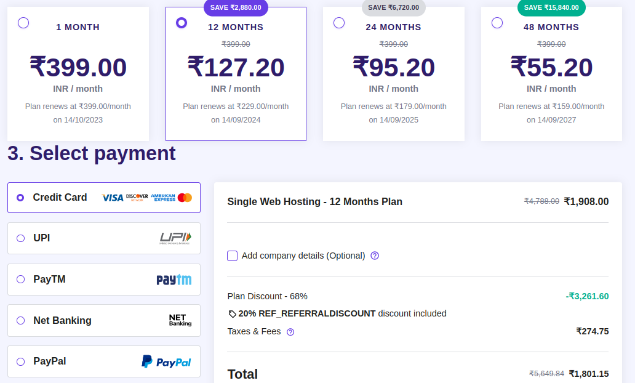This screenshot has width=635, height=383.
Task: Select the 1 Month plan radio button
Action: point(23,23)
